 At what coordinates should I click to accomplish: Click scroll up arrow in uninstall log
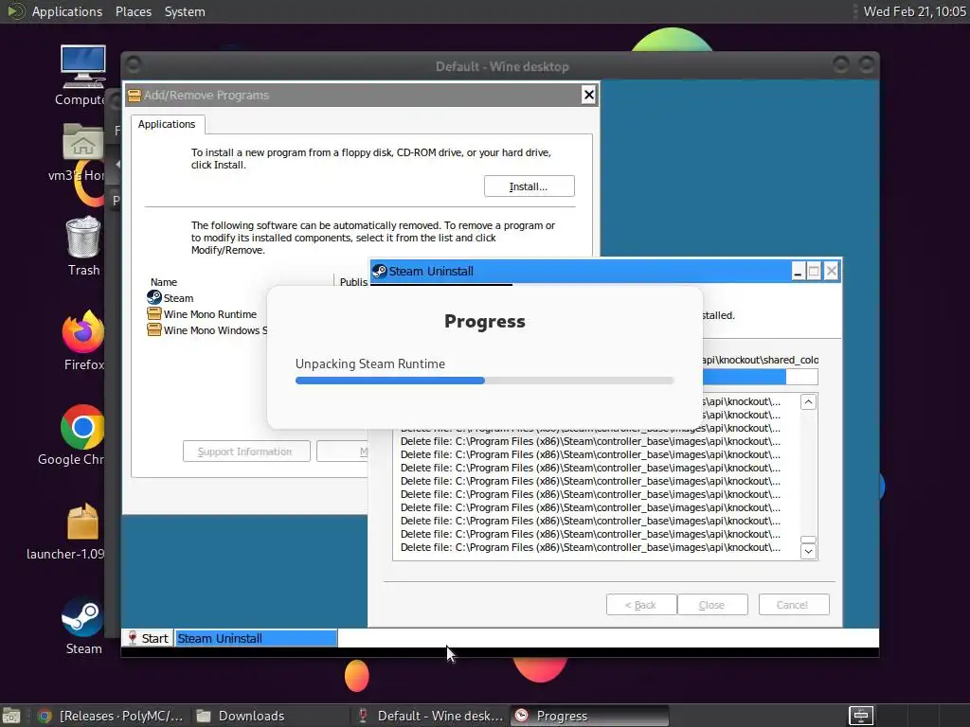click(808, 401)
